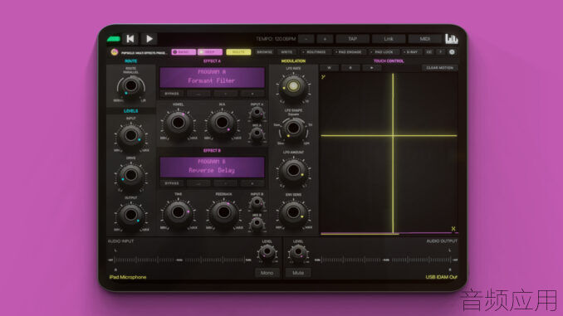Click the LFO Rate knob
Image resolution: width=563 pixels, height=316 pixels.
tap(293, 86)
